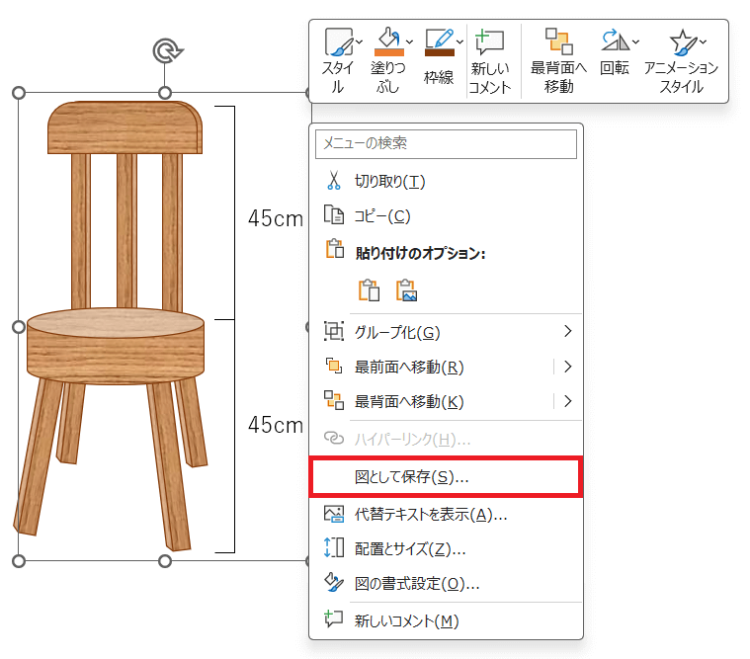Click the left-middle selection handle

(19, 327)
